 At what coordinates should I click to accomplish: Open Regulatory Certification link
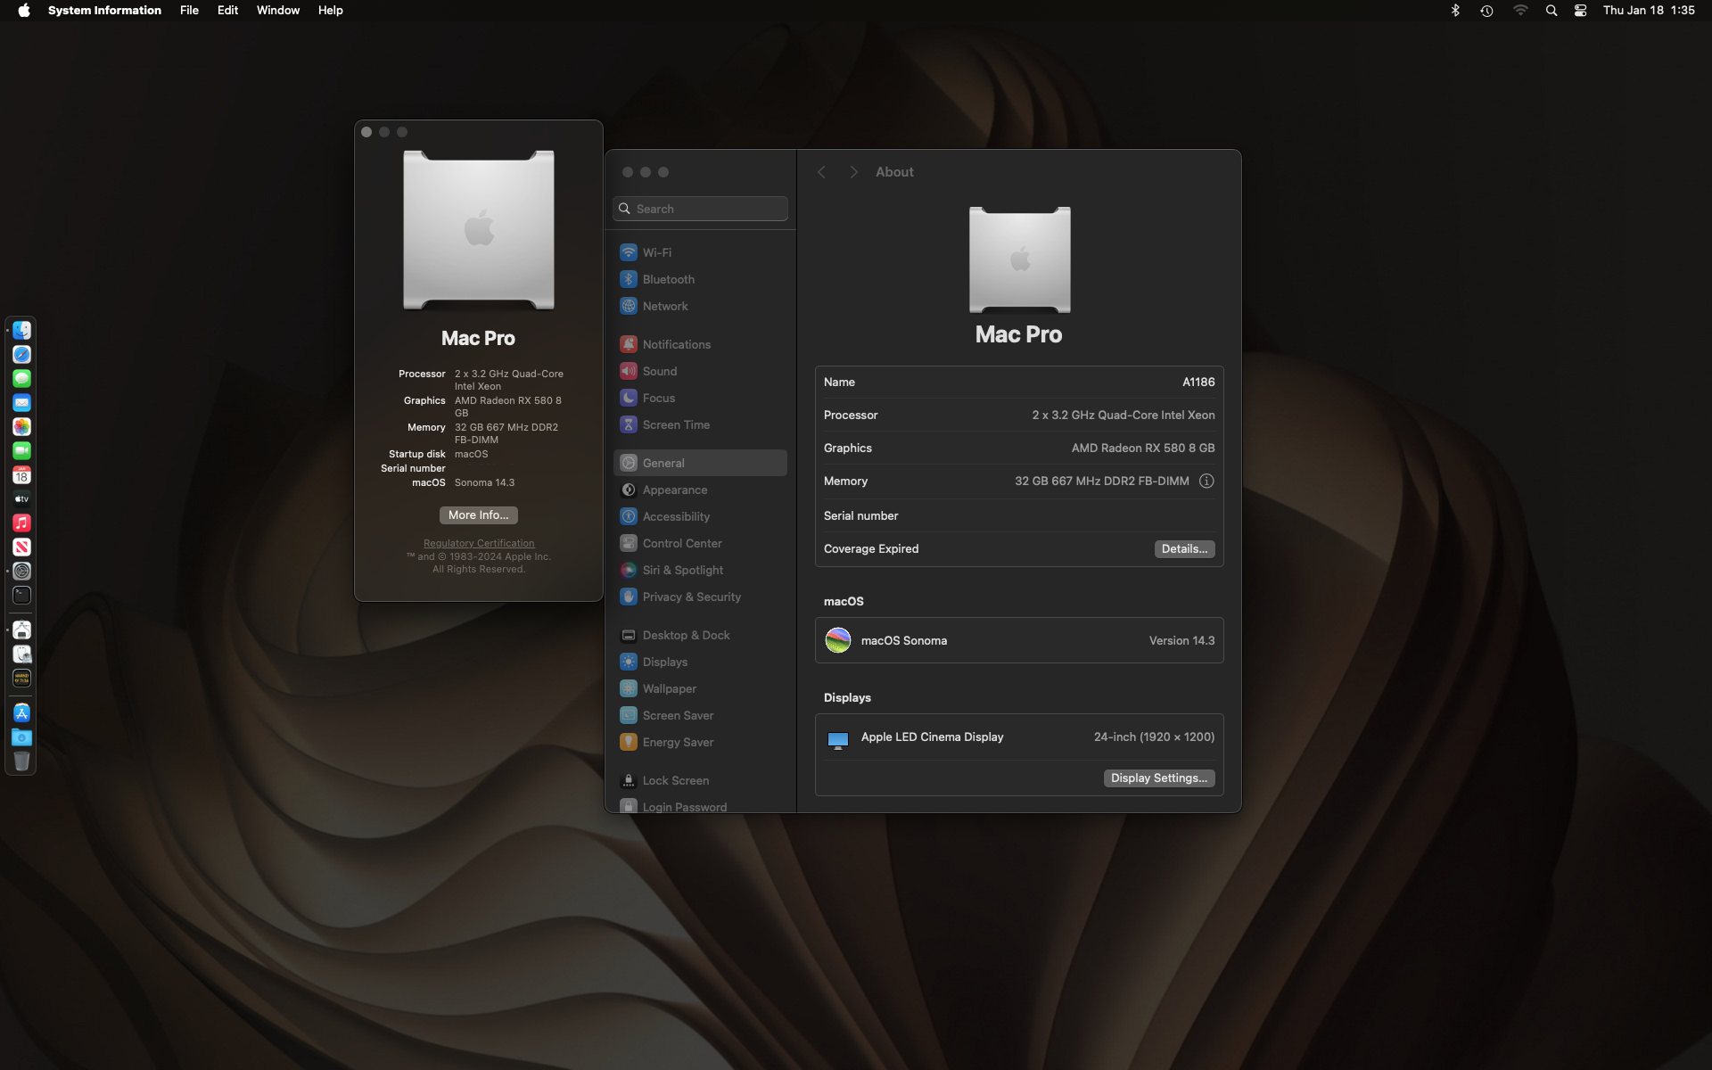[x=479, y=543]
